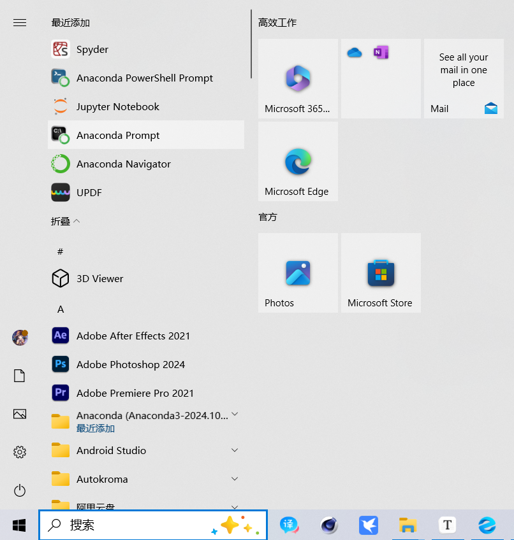The image size is (514, 540).
Task: Click the OneNote icon in tile
Action: 381,52
